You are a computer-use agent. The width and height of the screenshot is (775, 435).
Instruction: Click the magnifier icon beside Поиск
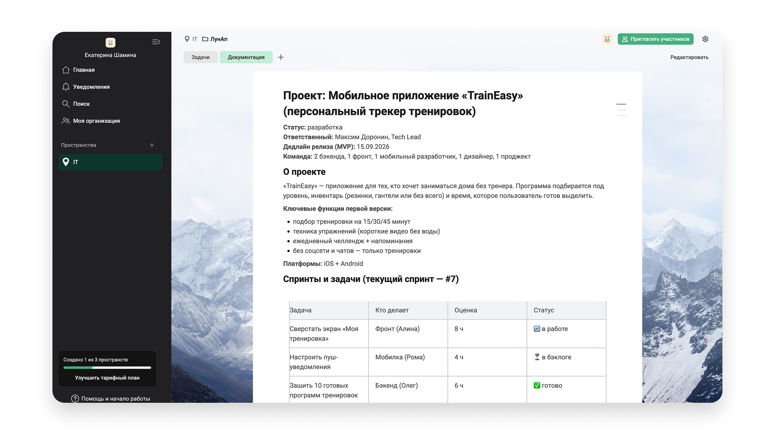click(x=66, y=104)
